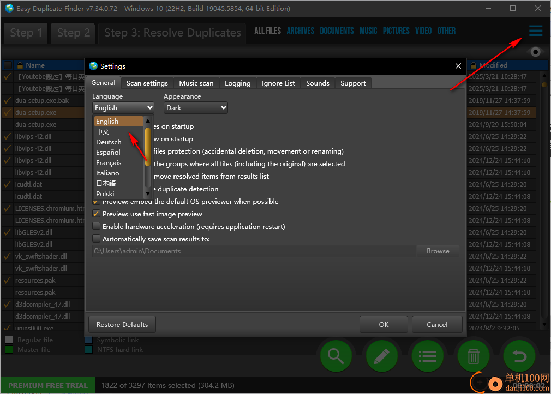Click PREMIUM FREE TRIAL button

click(48, 386)
